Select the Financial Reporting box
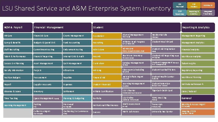Screen dimensions: 218x122 point(48,56)
